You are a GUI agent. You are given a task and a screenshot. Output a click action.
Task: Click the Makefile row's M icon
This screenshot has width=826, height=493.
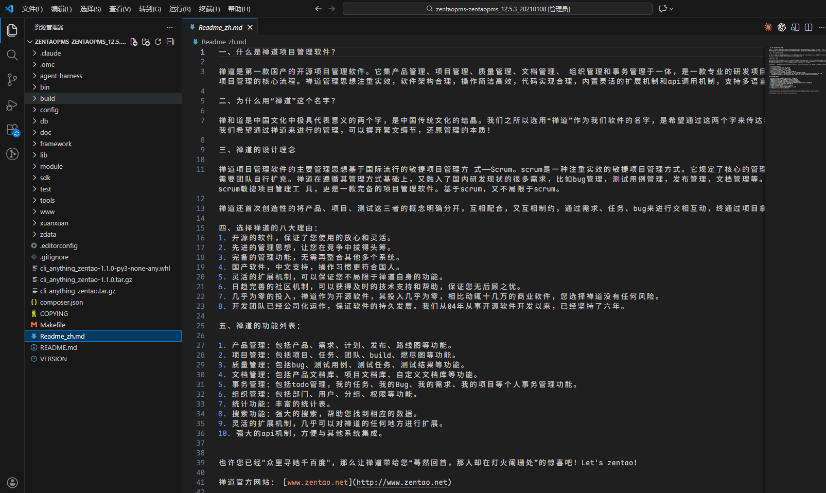click(34, 325)
